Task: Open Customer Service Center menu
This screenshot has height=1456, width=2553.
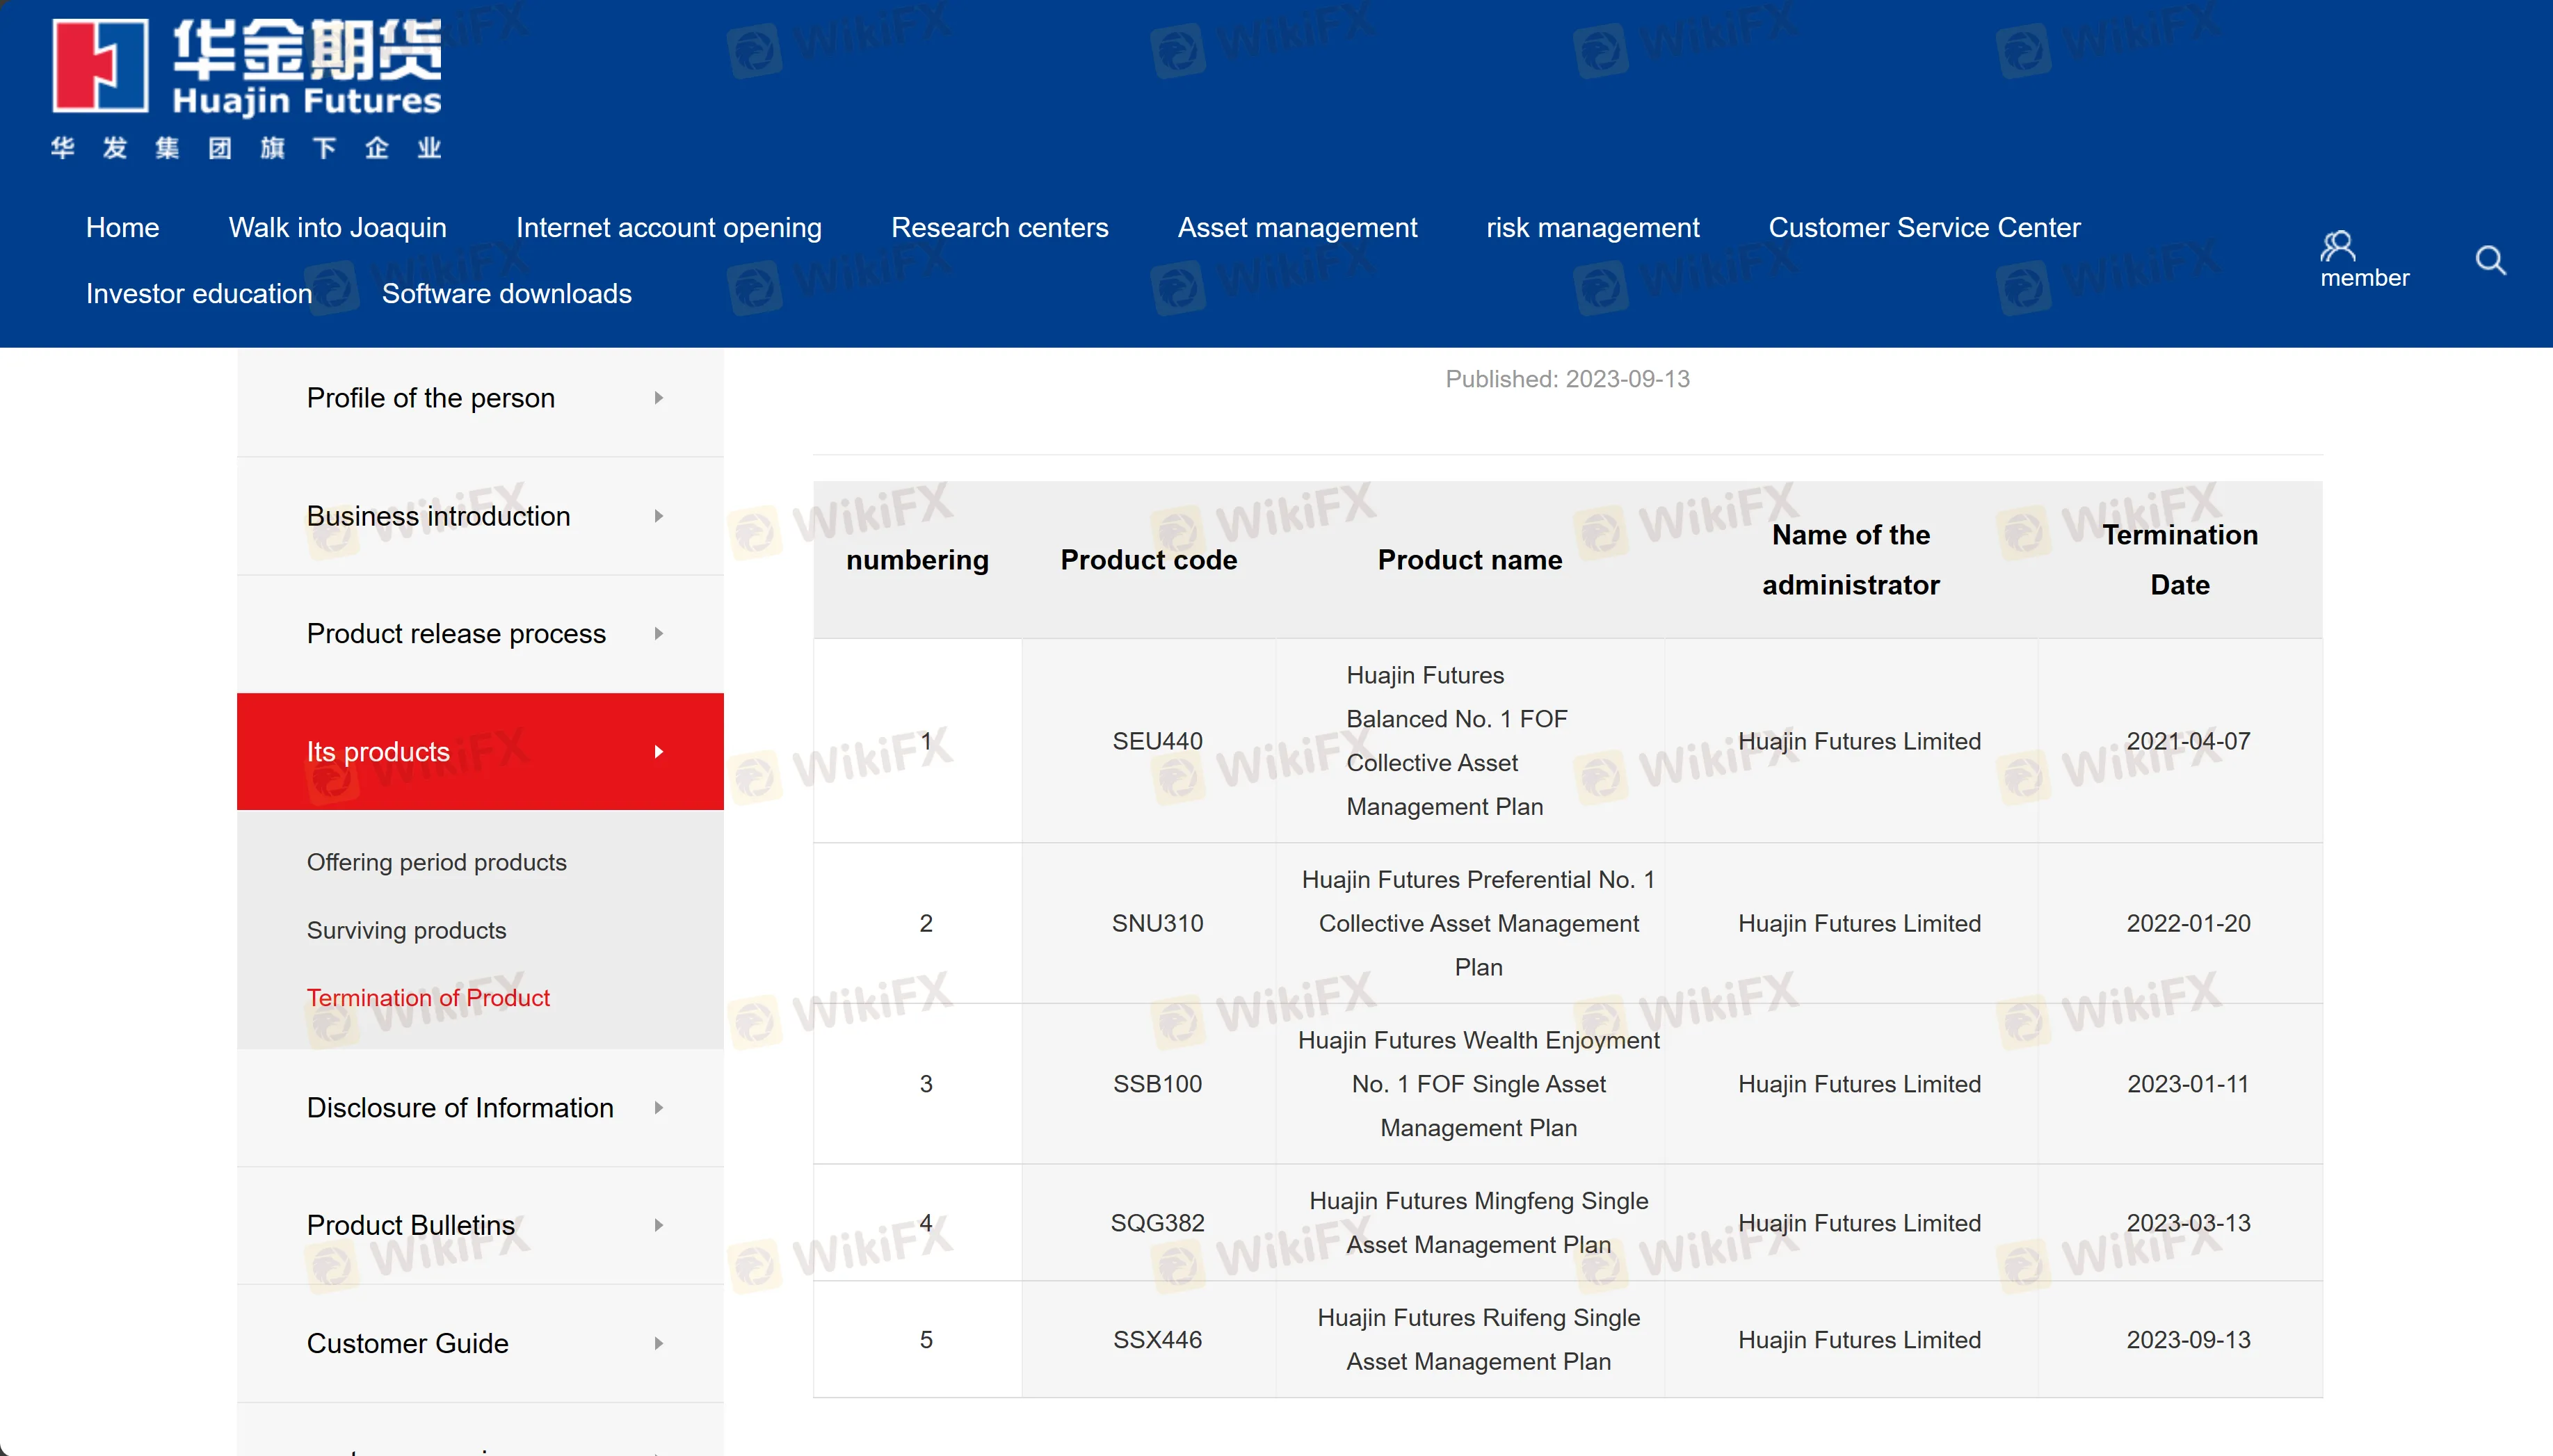Action: click(1923, 228)
